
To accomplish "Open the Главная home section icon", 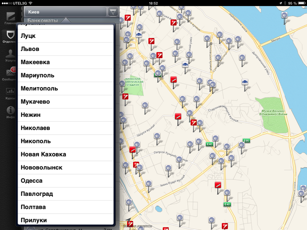I will 10,17.
